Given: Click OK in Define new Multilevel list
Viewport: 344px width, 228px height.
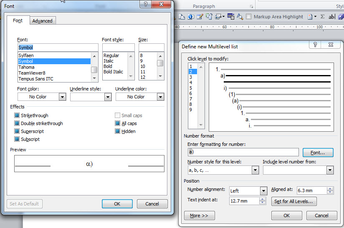Looking at the screenshot, I should [x=286, y=215].
